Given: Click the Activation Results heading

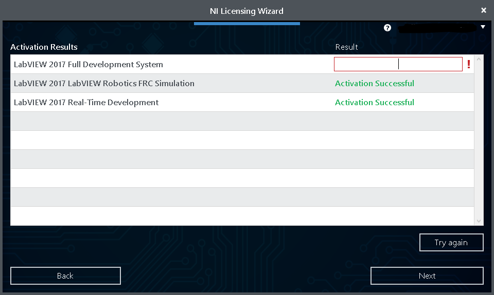Looking at the screenshot, I should click(x=44, y=47).
